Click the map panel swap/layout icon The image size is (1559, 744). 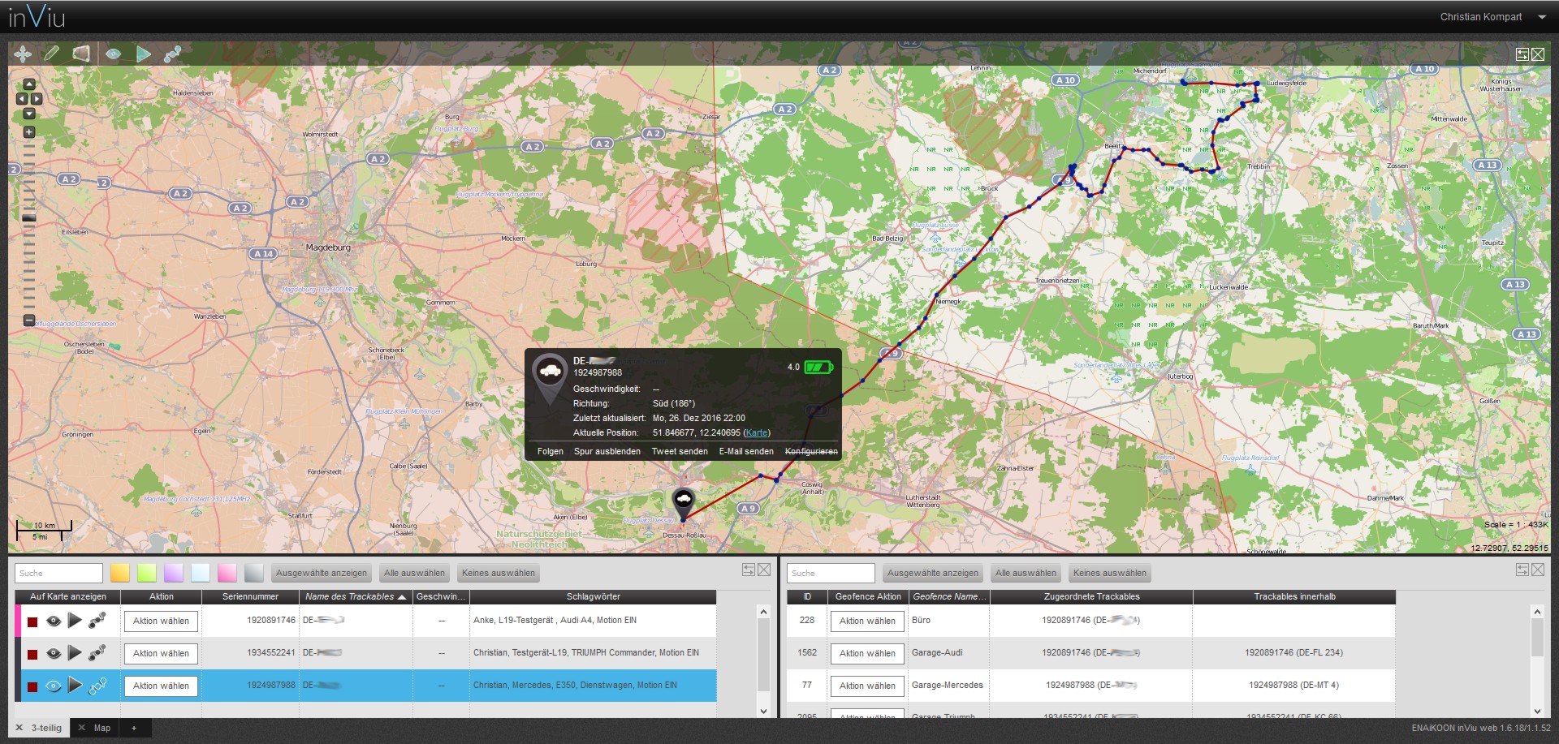click(1522, 54)
